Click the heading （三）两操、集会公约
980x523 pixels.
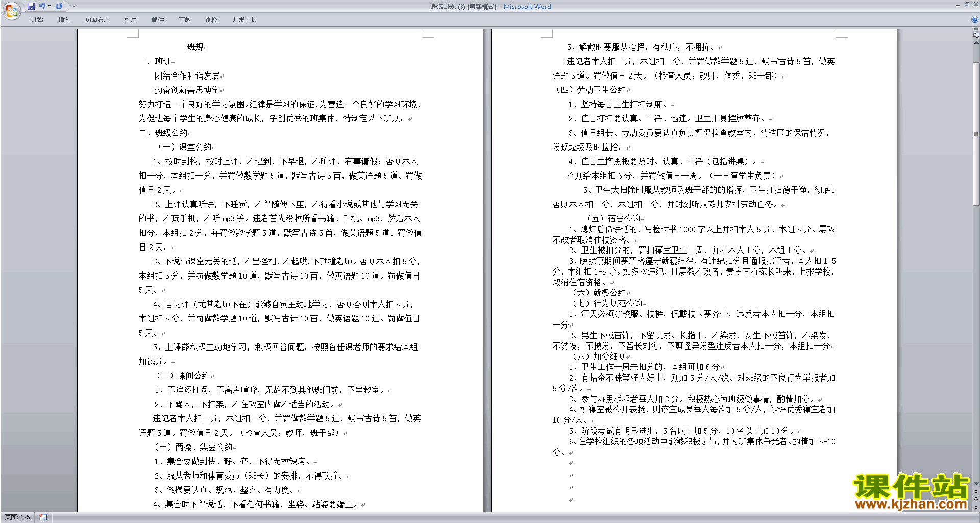192,447
